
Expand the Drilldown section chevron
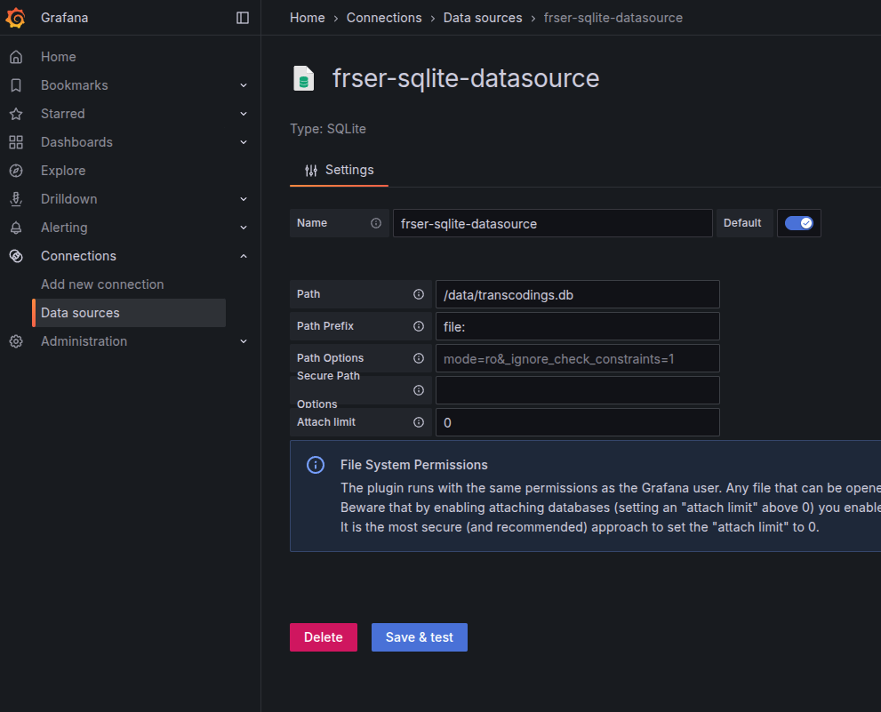(244, 199)
